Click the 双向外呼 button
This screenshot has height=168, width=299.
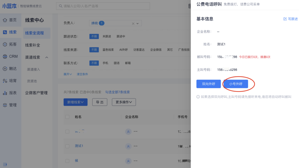(x=208, y=84)
